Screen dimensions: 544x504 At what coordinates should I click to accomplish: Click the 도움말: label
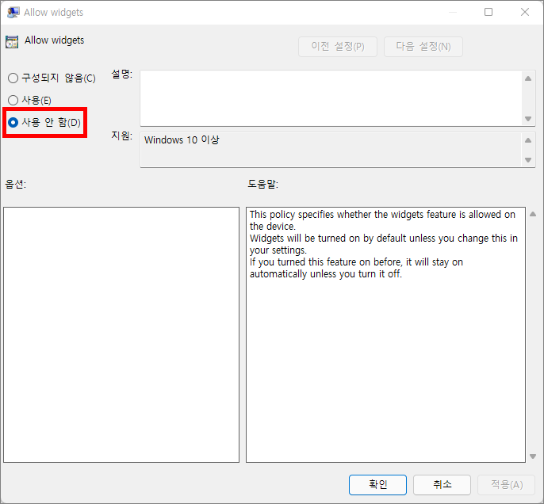262,184
